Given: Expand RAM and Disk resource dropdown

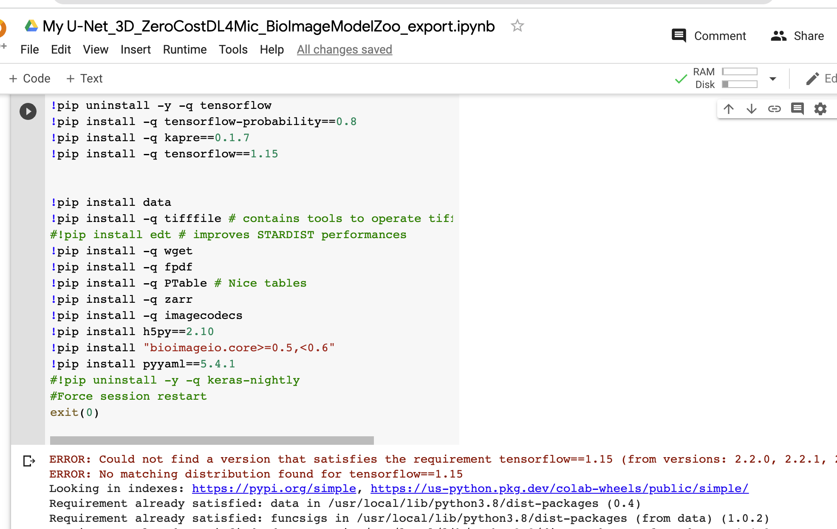Looking at the screenshot, I should click(773, 79).
